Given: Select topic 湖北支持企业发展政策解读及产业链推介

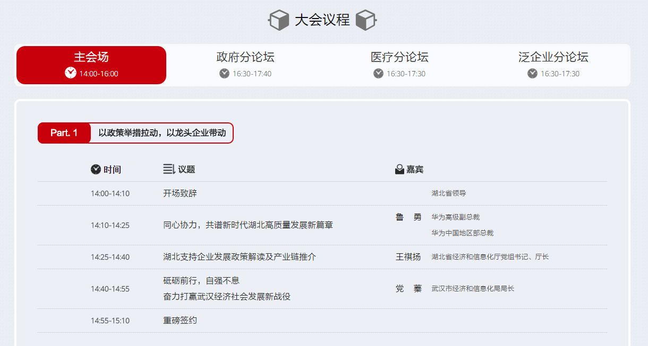Looking at the screenshot, I should pyautogui.click(x=240, y=257).
